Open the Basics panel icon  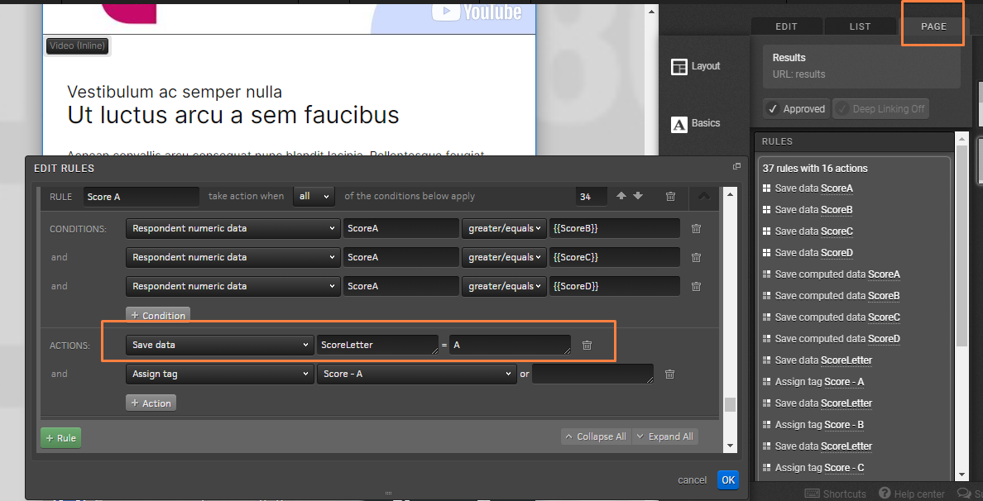point(679,124)
